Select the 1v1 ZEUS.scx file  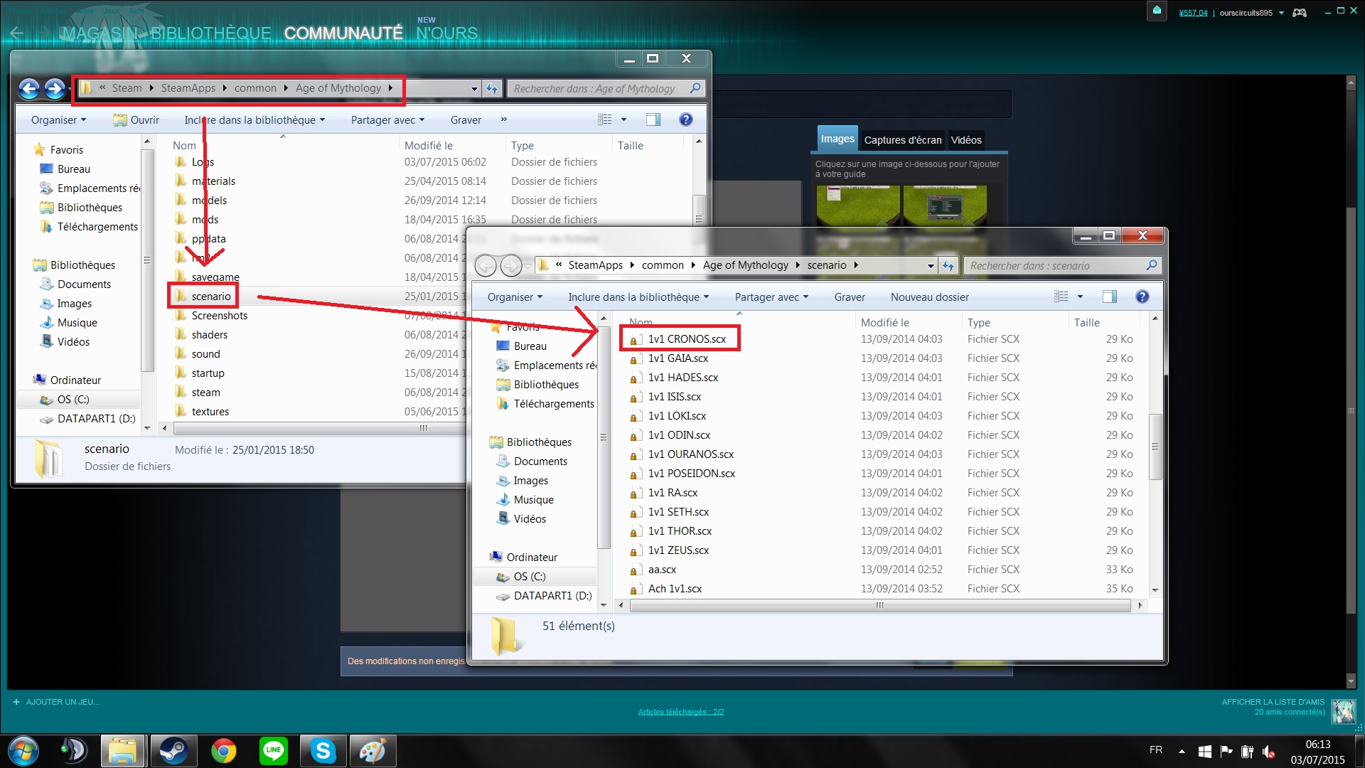click(x=678, y=550)
